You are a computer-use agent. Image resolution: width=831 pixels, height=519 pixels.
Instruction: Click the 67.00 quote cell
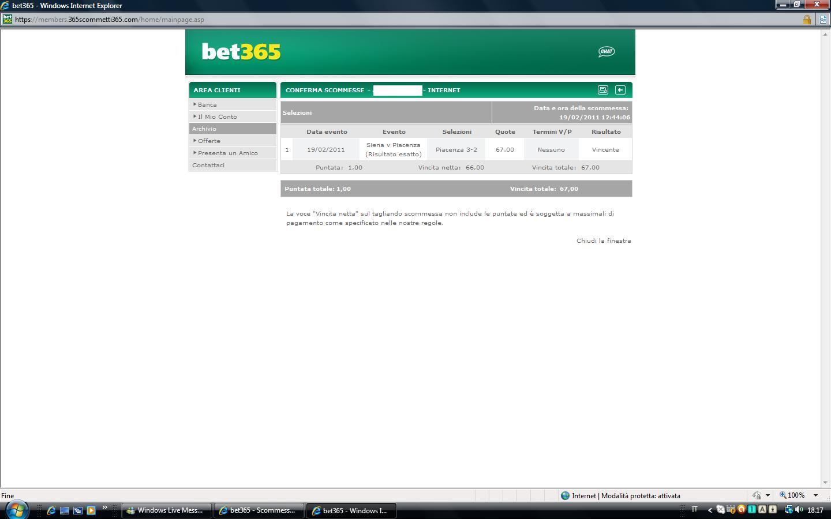coord(505,149)
